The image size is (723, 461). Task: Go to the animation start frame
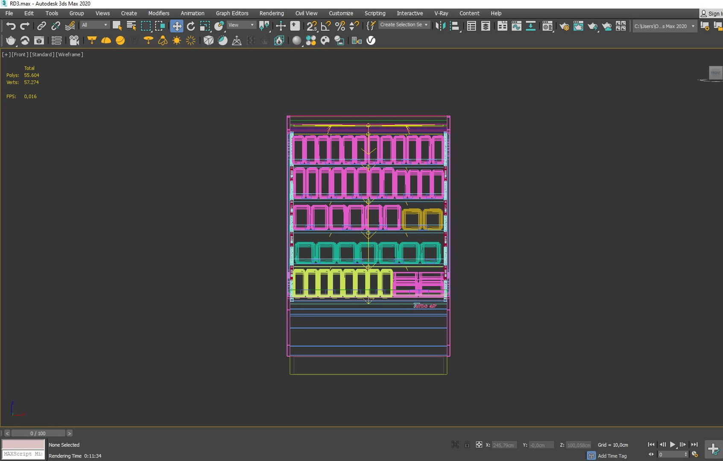pos(651,445)
